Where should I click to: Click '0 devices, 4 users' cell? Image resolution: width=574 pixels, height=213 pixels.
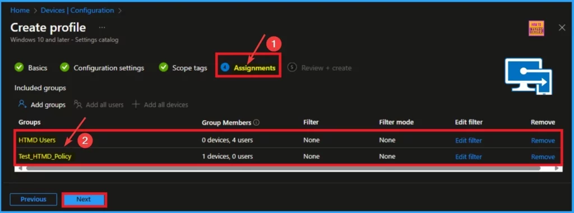[x=227, y=140]
